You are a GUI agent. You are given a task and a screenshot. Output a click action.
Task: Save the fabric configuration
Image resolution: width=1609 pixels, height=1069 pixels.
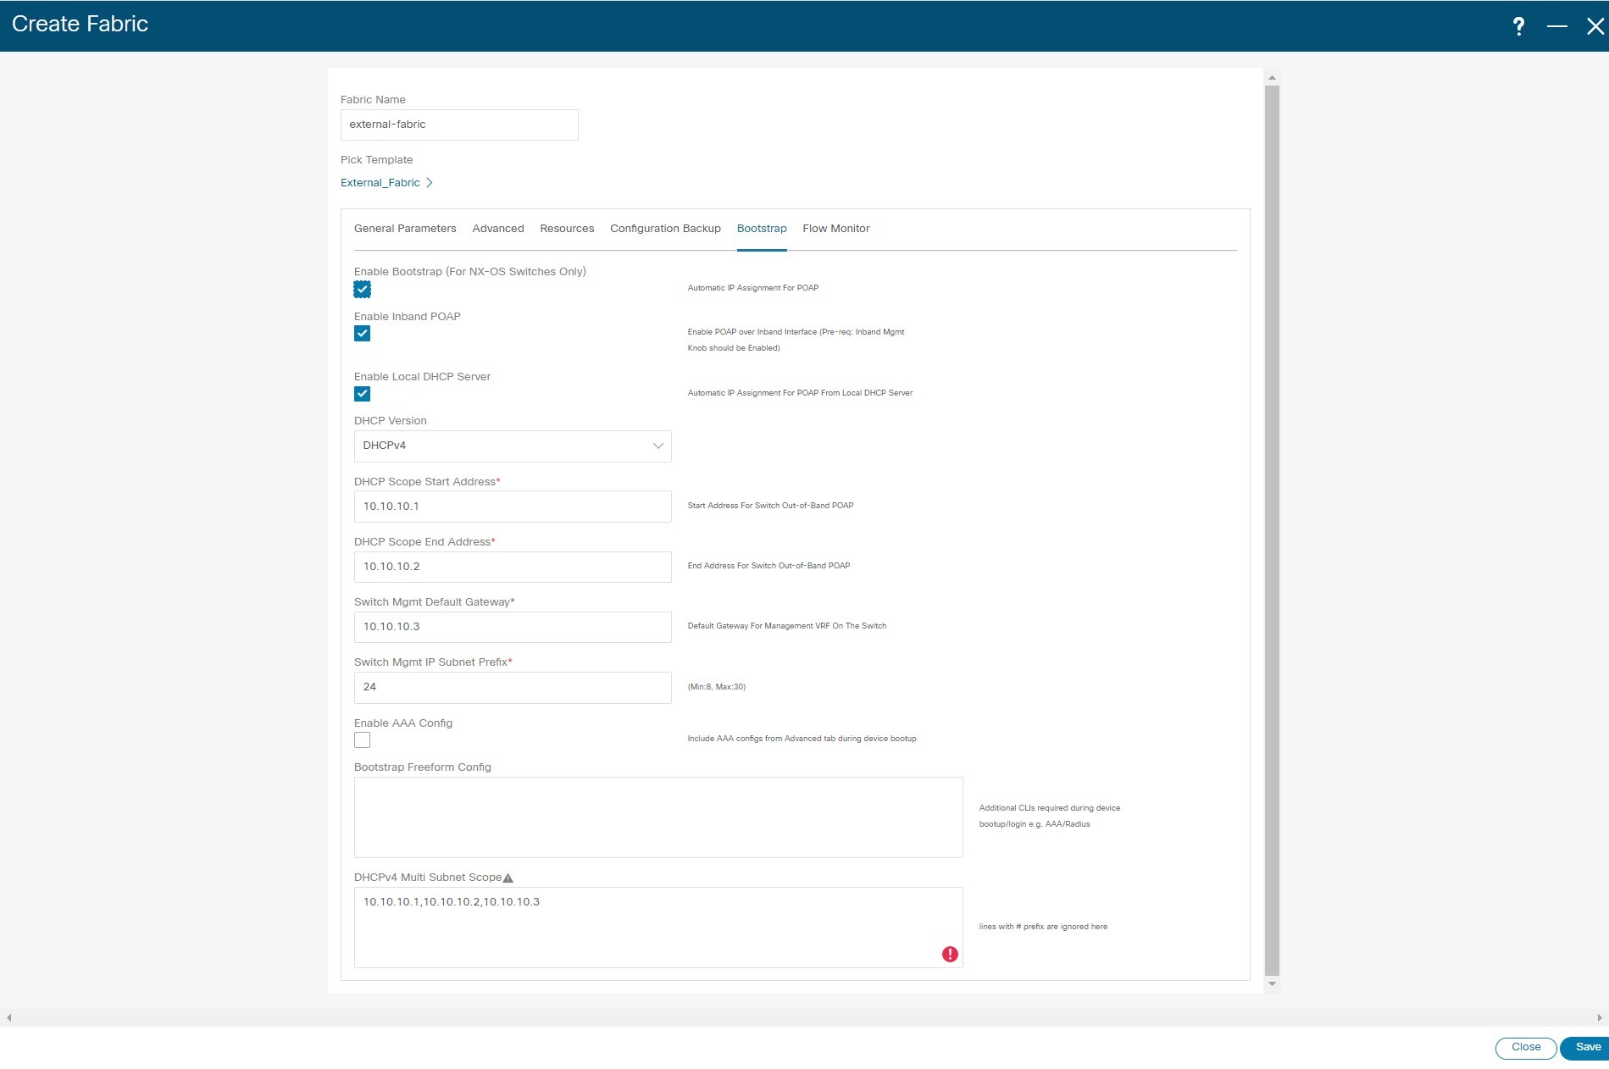[1586, 1047]
